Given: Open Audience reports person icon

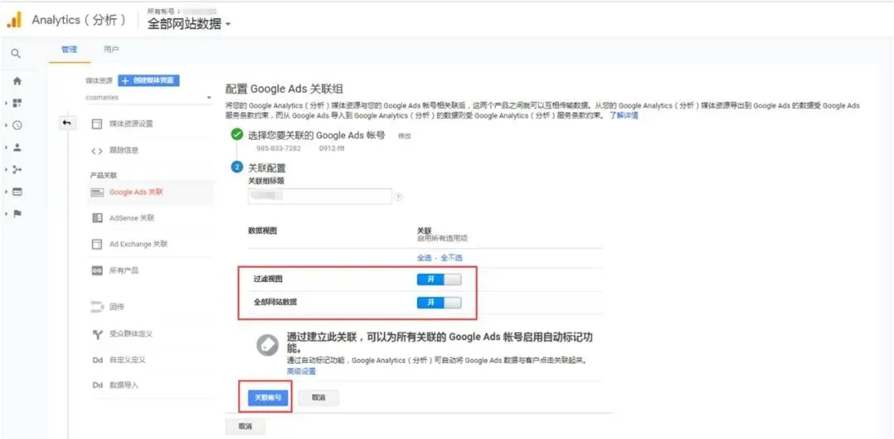Looking at the screenshot, I should click(17, 147).
